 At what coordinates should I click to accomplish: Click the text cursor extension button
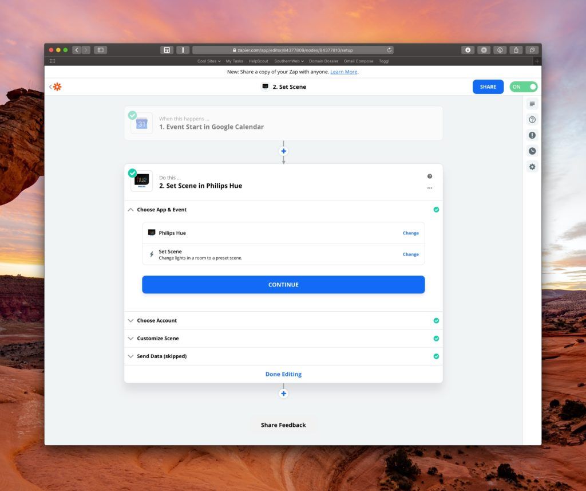pos(183,50)
